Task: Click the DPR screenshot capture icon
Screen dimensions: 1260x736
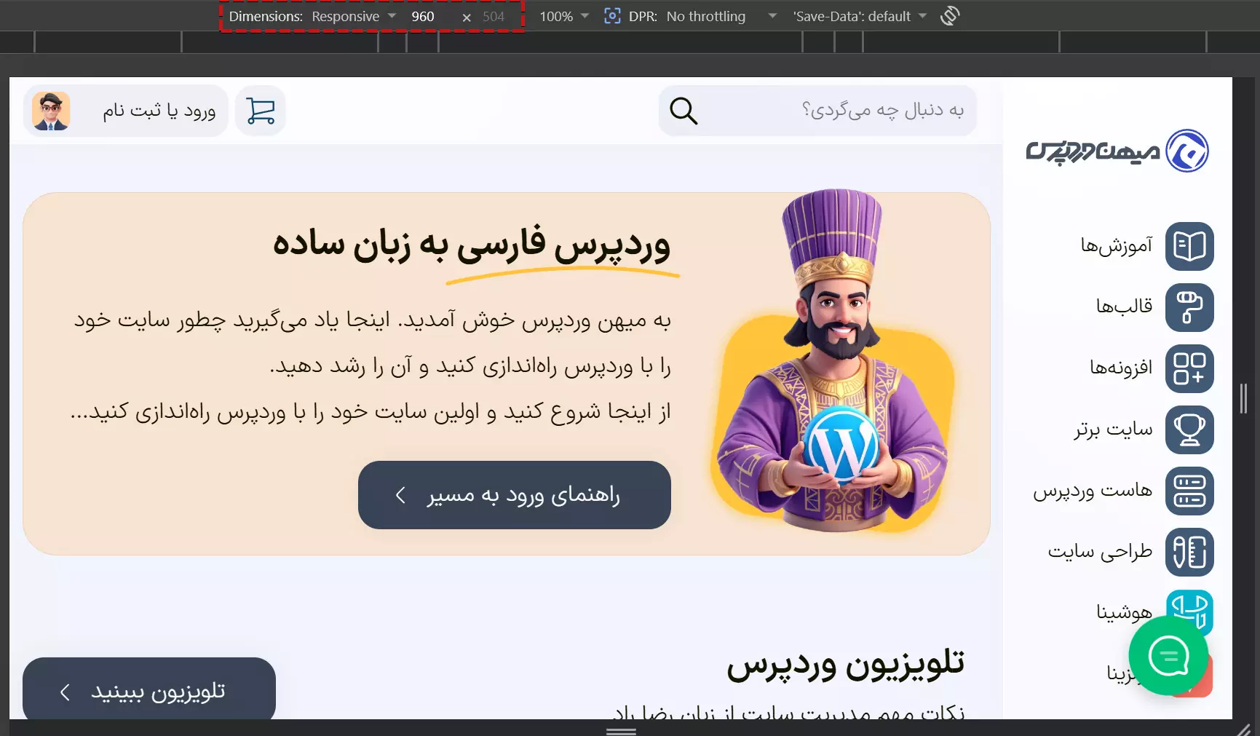Action: tap(612, 16)
